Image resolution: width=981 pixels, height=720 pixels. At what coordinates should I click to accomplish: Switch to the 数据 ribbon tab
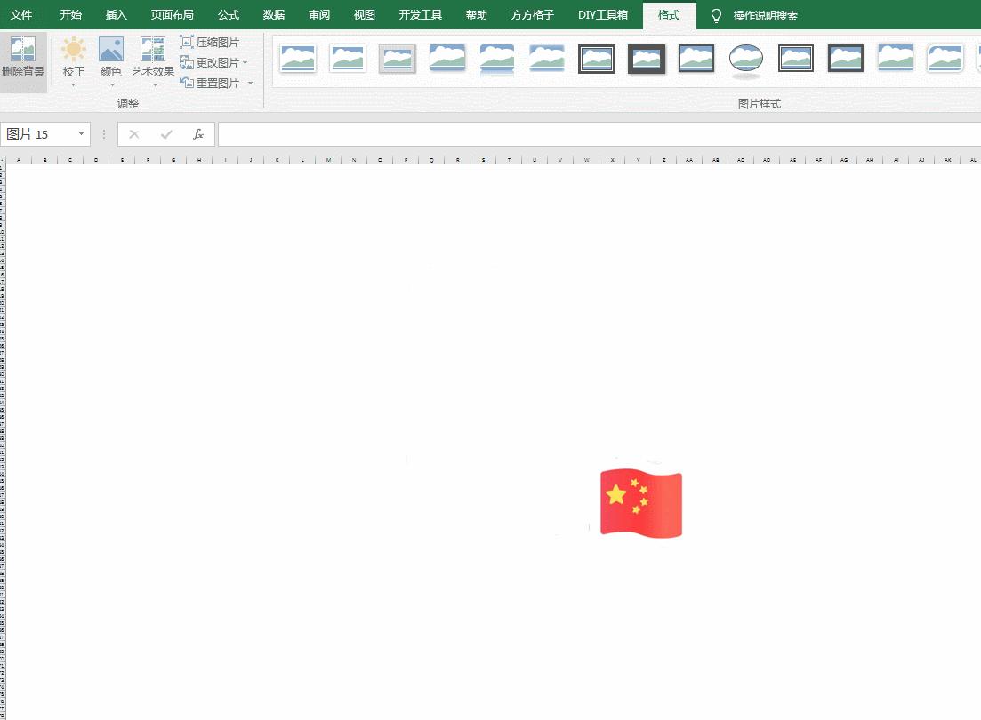click(273, 14)
